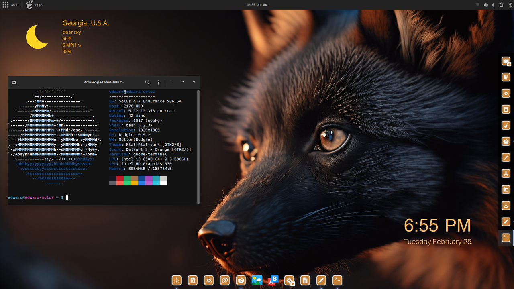This screenshot has width=514, height=289.
Task: Click the Terminal line gnome-terminal
Action: (x=138, y=154)
